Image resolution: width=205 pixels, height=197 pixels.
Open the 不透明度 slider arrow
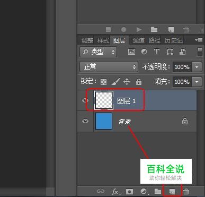pos(197,67)
